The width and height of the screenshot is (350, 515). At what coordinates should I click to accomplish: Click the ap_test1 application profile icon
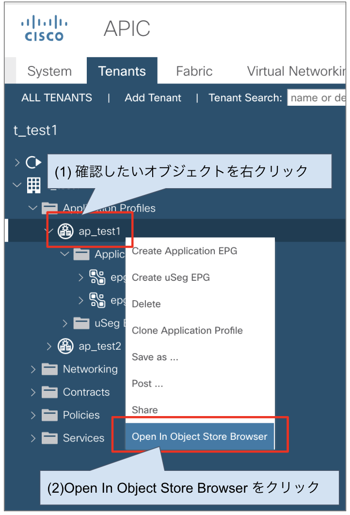[x=65, y=231]
